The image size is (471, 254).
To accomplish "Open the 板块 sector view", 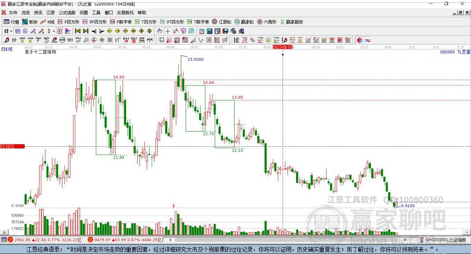I will coord(29,22).
